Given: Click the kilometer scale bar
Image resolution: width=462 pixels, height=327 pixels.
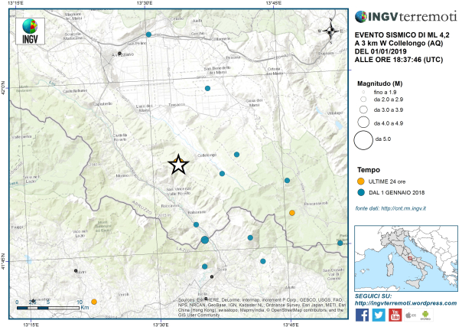Looking at the screenshot, I should click(x=48, y=308).
